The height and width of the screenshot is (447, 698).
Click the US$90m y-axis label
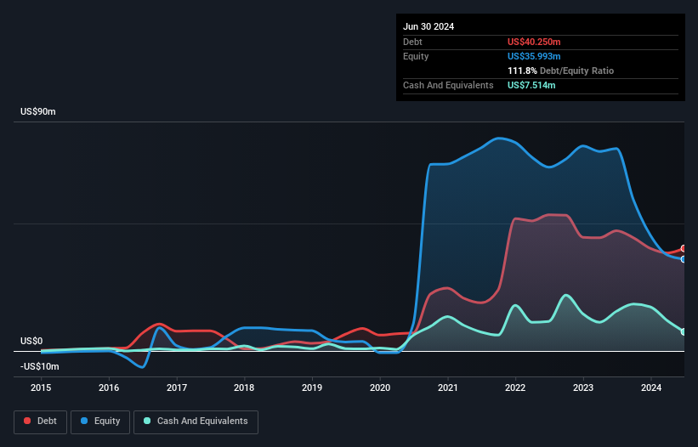(x=38, y=111)
